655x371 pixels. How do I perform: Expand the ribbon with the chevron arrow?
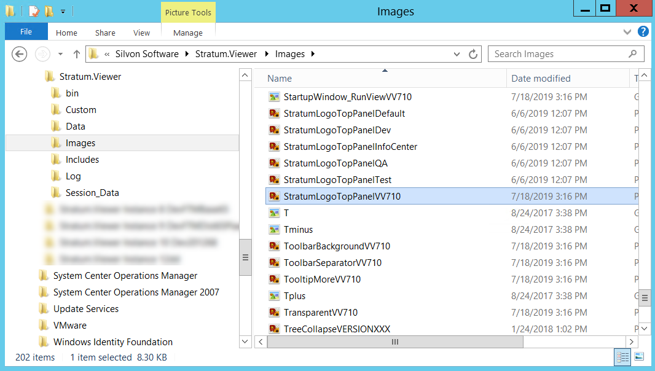(627, 32)
